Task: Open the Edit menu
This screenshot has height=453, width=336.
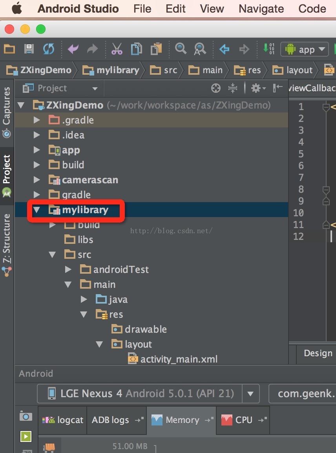Action: (175, 9)
